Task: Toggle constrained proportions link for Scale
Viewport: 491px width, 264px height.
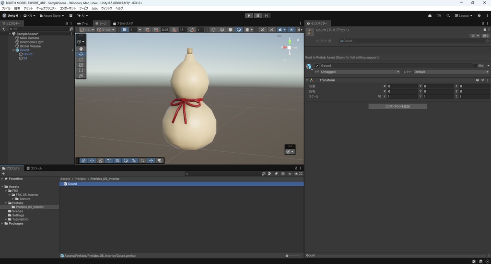Action: [x=380, y=96]
